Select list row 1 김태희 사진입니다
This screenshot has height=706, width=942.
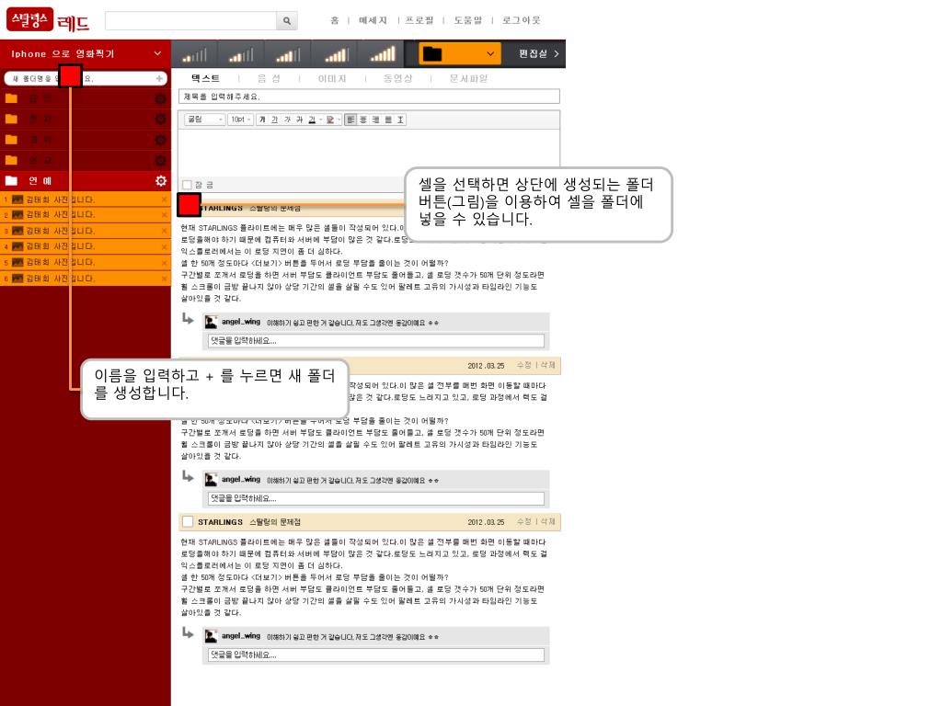86,199
